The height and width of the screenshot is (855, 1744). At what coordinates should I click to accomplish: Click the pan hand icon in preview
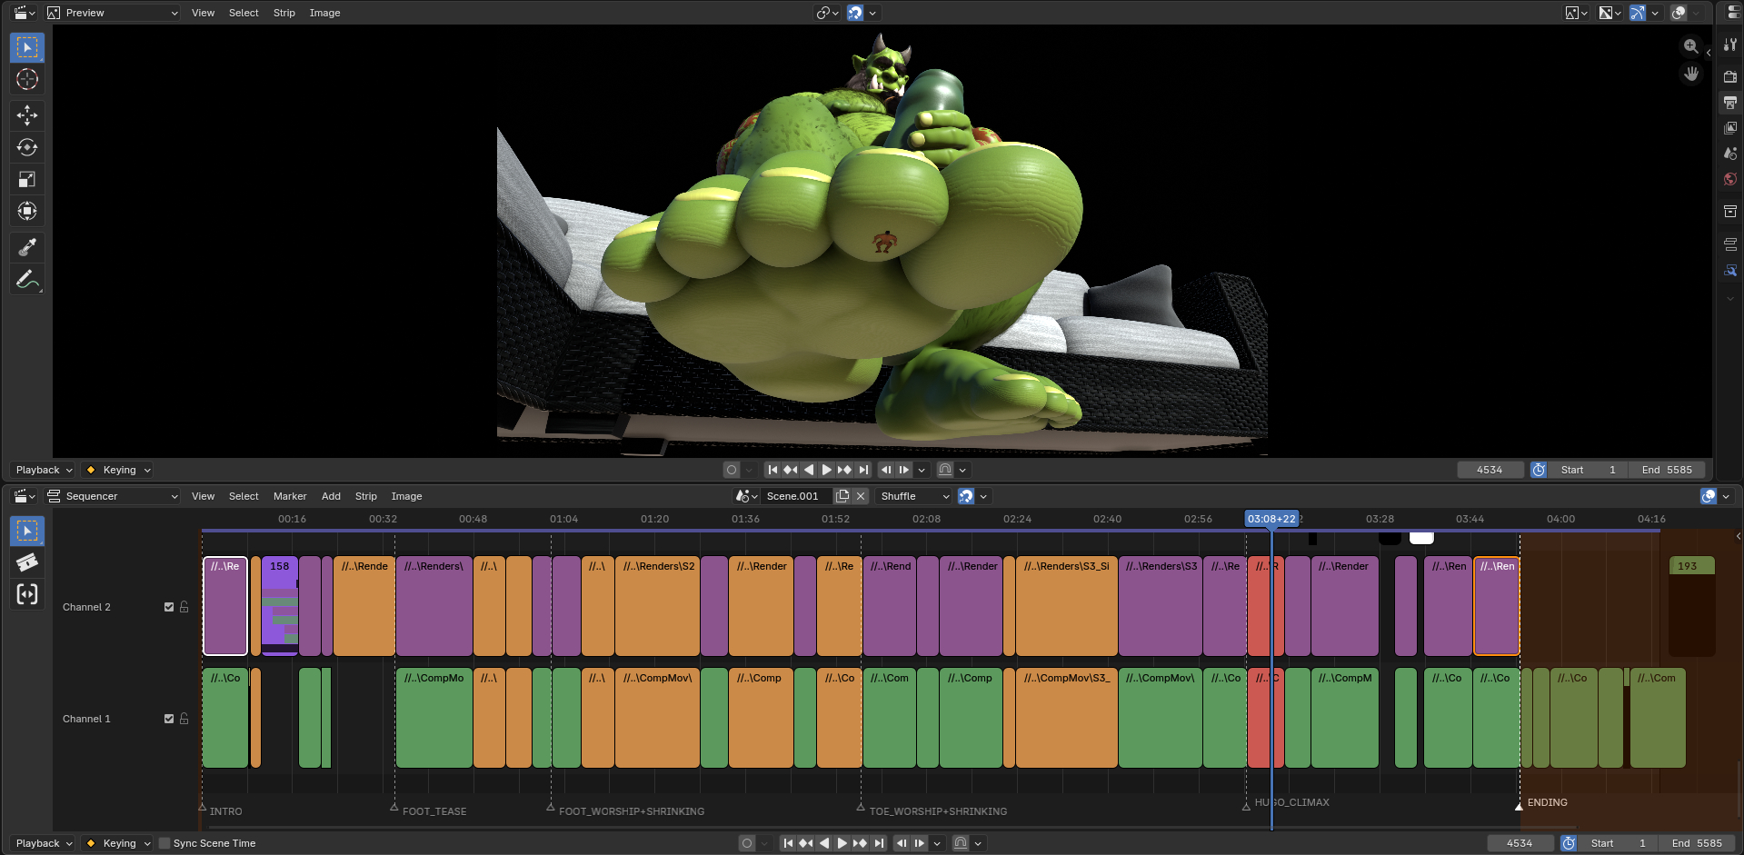coord(1690,74)
